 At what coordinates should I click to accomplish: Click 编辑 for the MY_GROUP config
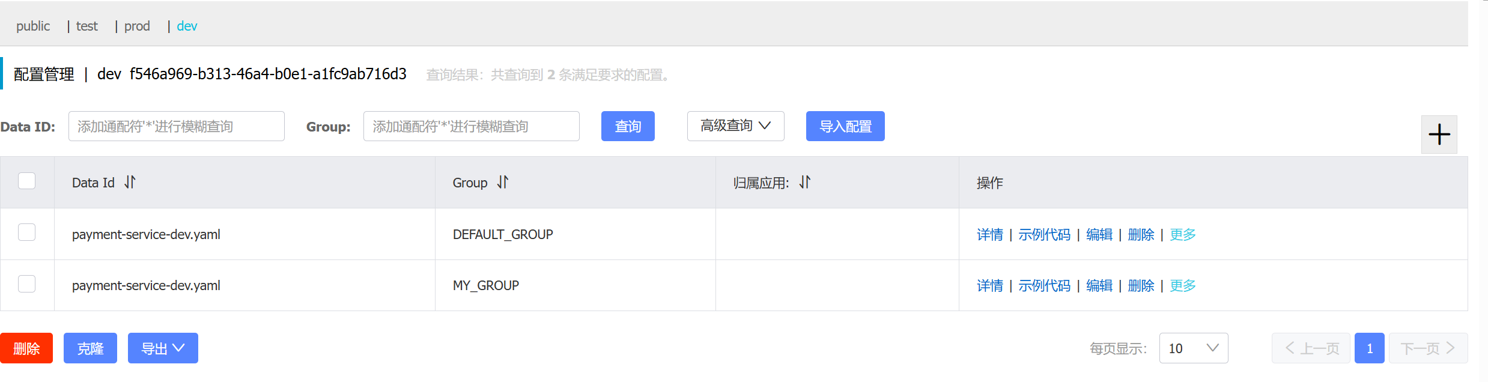pyautogui.click(x=1099, y=286)
